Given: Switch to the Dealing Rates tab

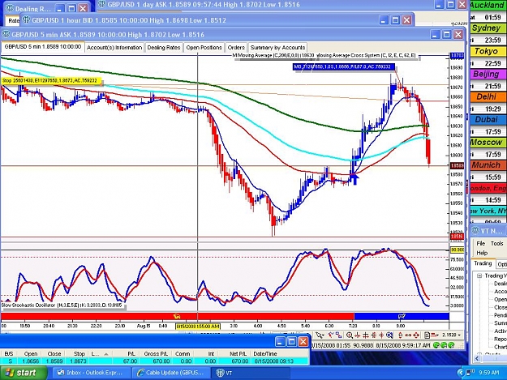Looking at the screenshot, I should click(x=164, y=48).
